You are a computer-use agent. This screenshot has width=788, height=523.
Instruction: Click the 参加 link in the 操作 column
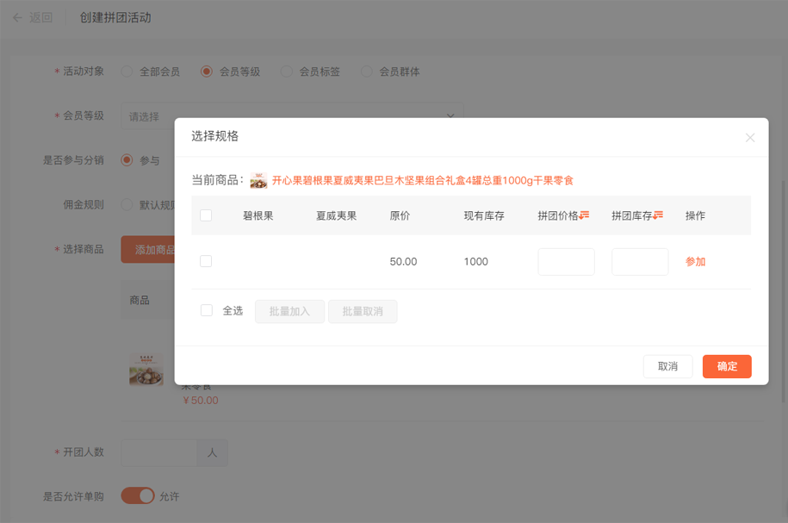(695, 262)
